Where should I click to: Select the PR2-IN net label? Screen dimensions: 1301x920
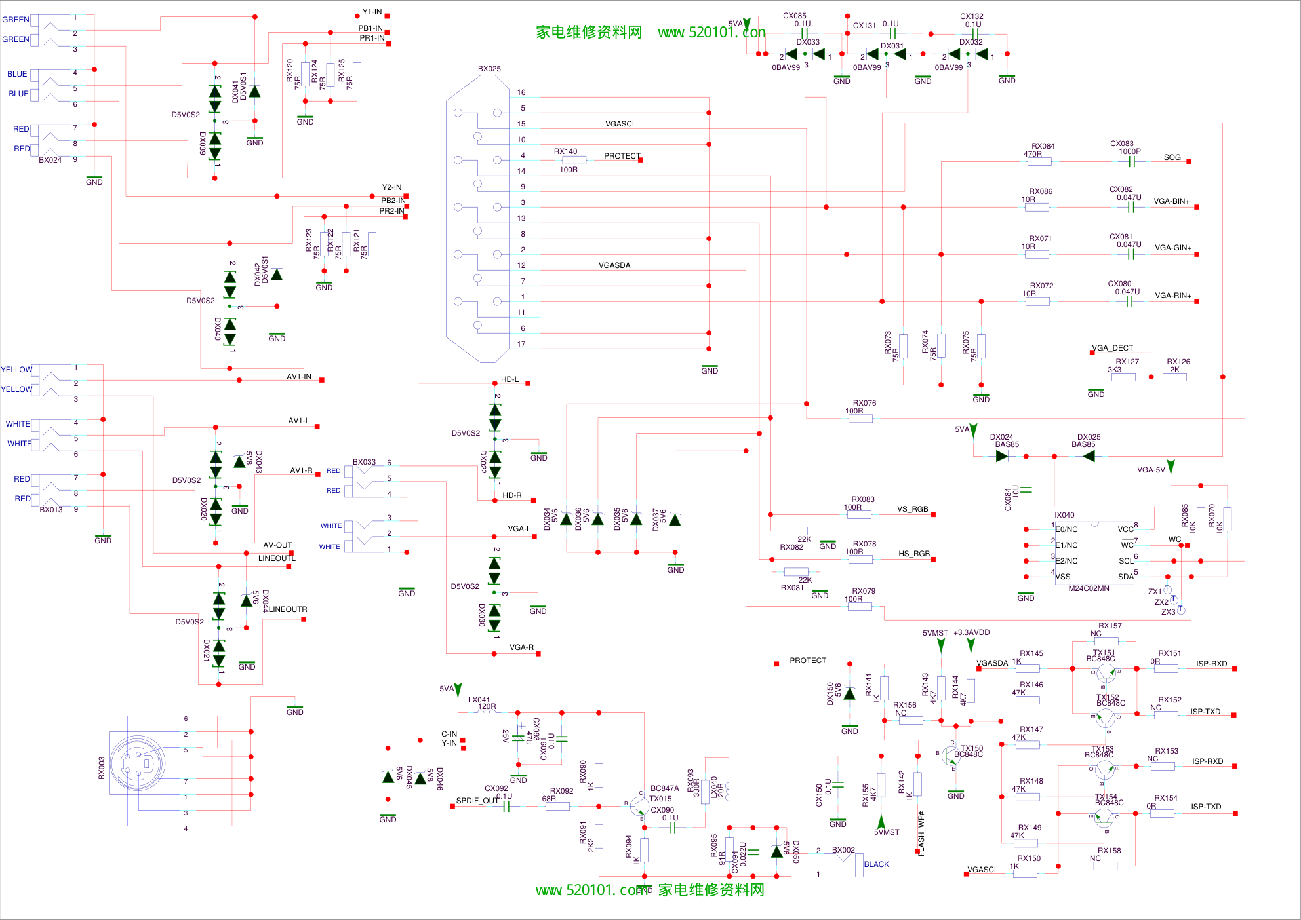pyautogui.click(x=391, y=211)
